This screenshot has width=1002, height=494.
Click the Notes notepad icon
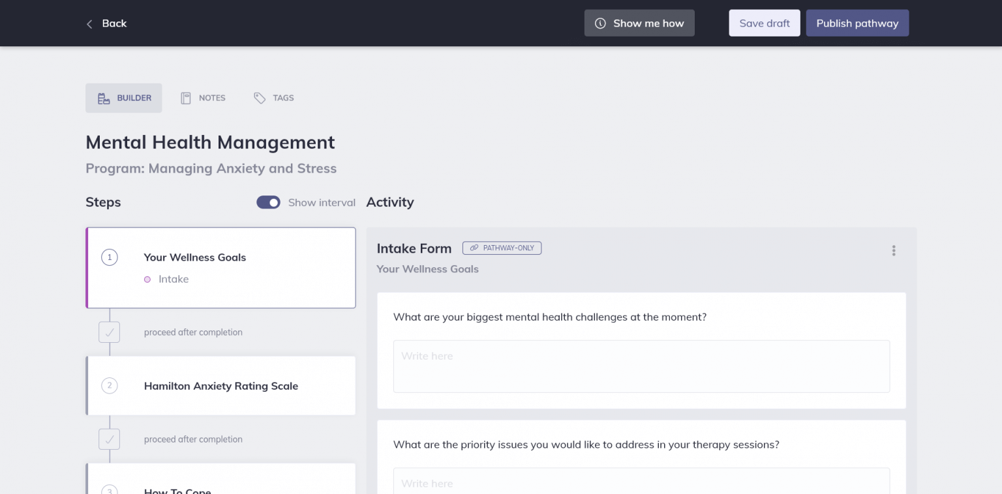click(x=186, y=97)
